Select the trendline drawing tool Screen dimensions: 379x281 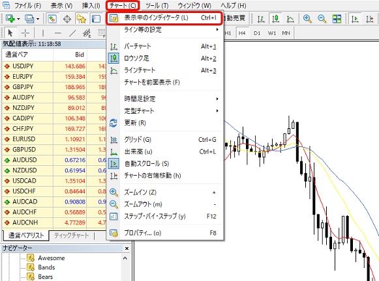coord(72,33)
